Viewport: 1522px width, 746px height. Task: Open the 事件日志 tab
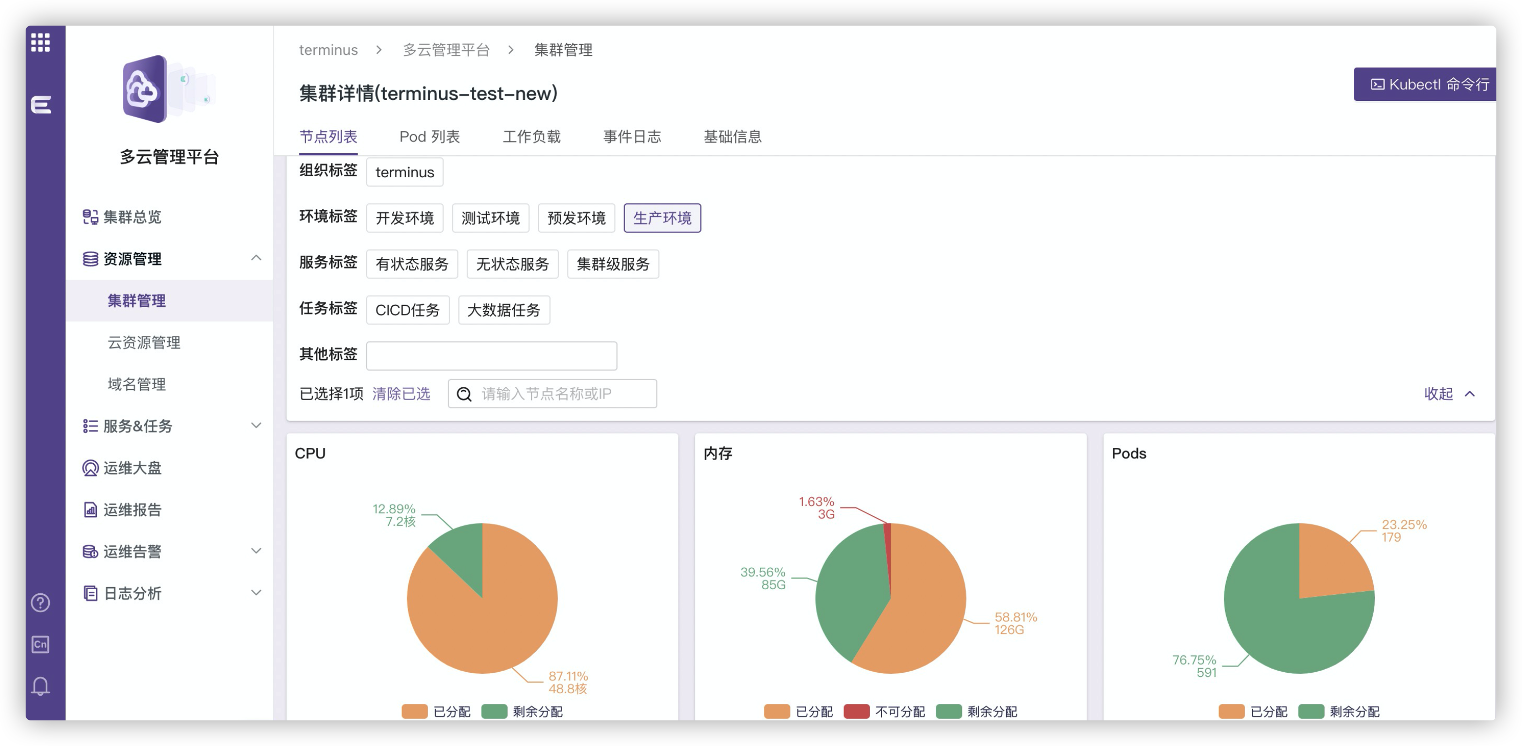631,136
